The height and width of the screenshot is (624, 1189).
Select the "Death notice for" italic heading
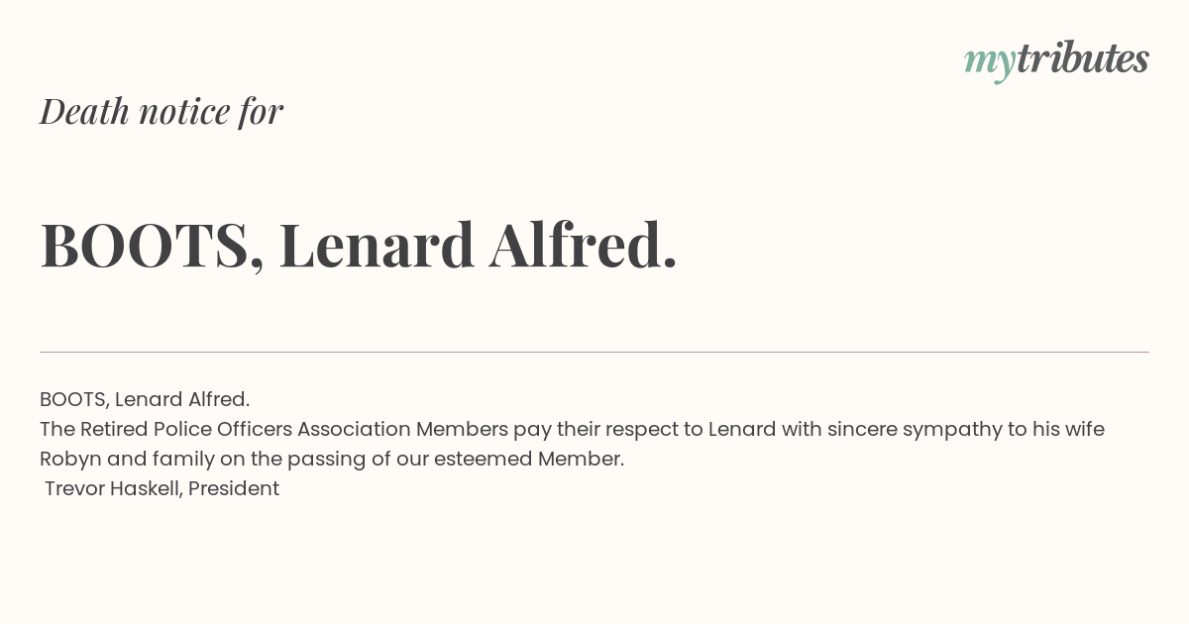pyautogui.click(x=162, y=111)
